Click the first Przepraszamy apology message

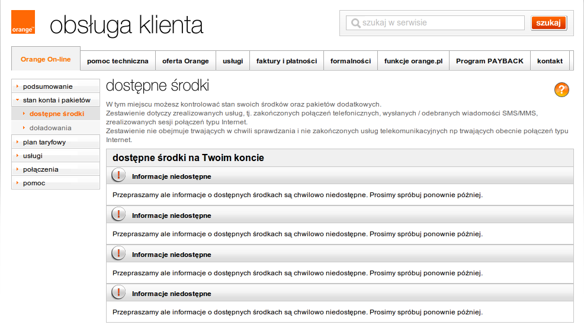coord(297,195)
